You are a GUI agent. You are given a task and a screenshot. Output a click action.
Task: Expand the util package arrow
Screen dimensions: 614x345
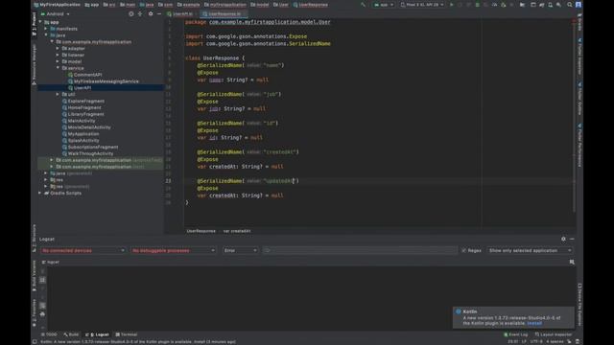[x=58, y=94]
